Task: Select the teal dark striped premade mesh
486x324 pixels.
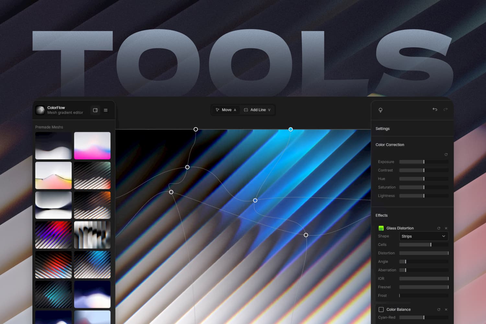Action: point(53,294)
